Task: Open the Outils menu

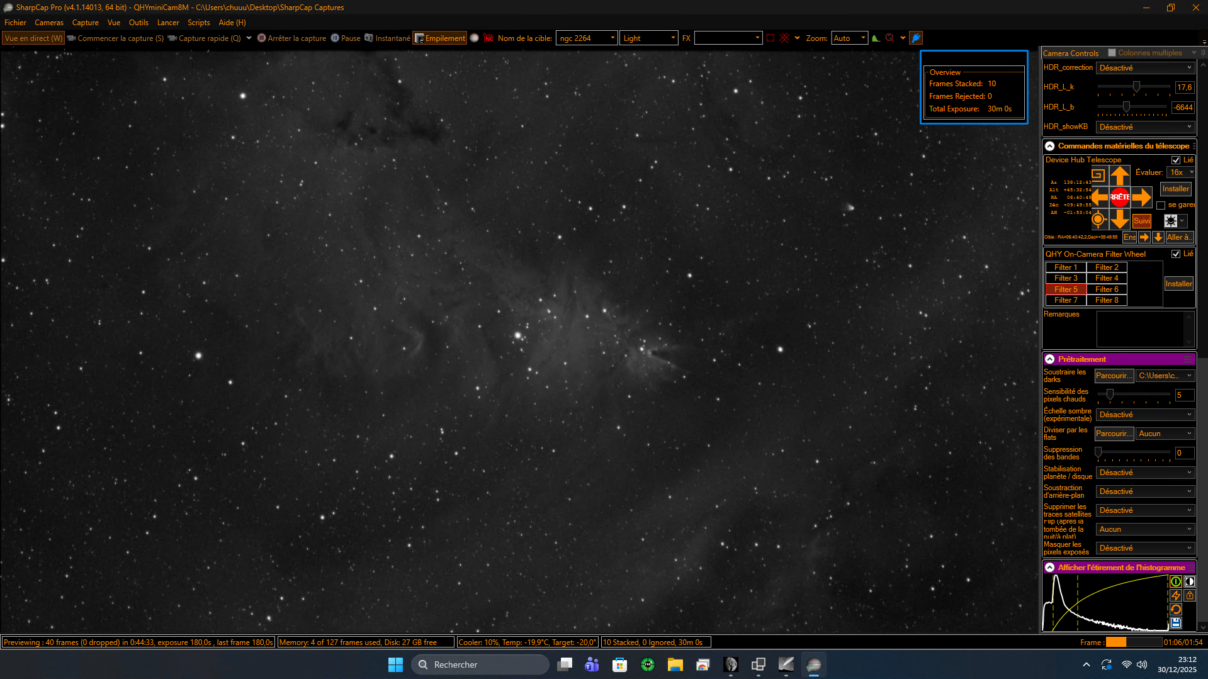Action: [138, 23]
